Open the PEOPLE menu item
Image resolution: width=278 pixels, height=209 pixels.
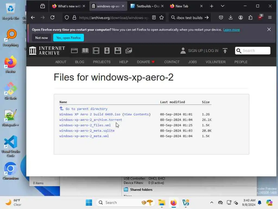point(241,62)
